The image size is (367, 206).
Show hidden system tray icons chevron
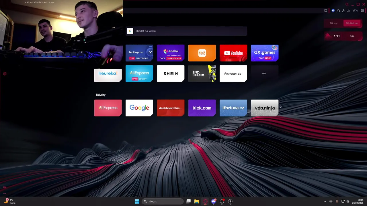pos(325,201)
